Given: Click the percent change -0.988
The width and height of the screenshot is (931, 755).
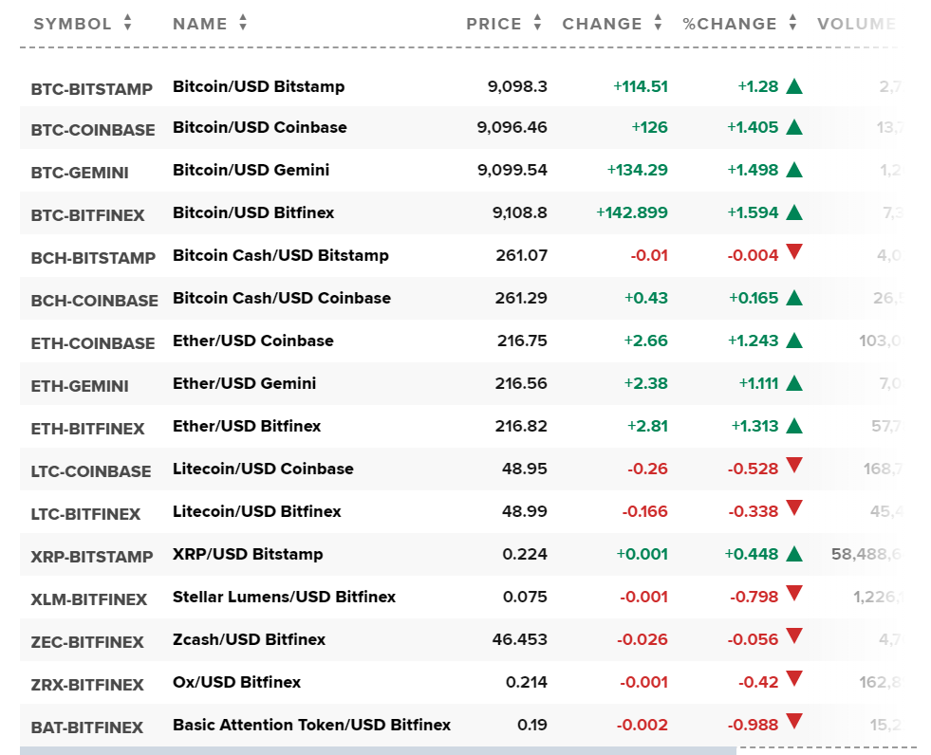Looking at the screenshot, I should click(x=753, y=726).
